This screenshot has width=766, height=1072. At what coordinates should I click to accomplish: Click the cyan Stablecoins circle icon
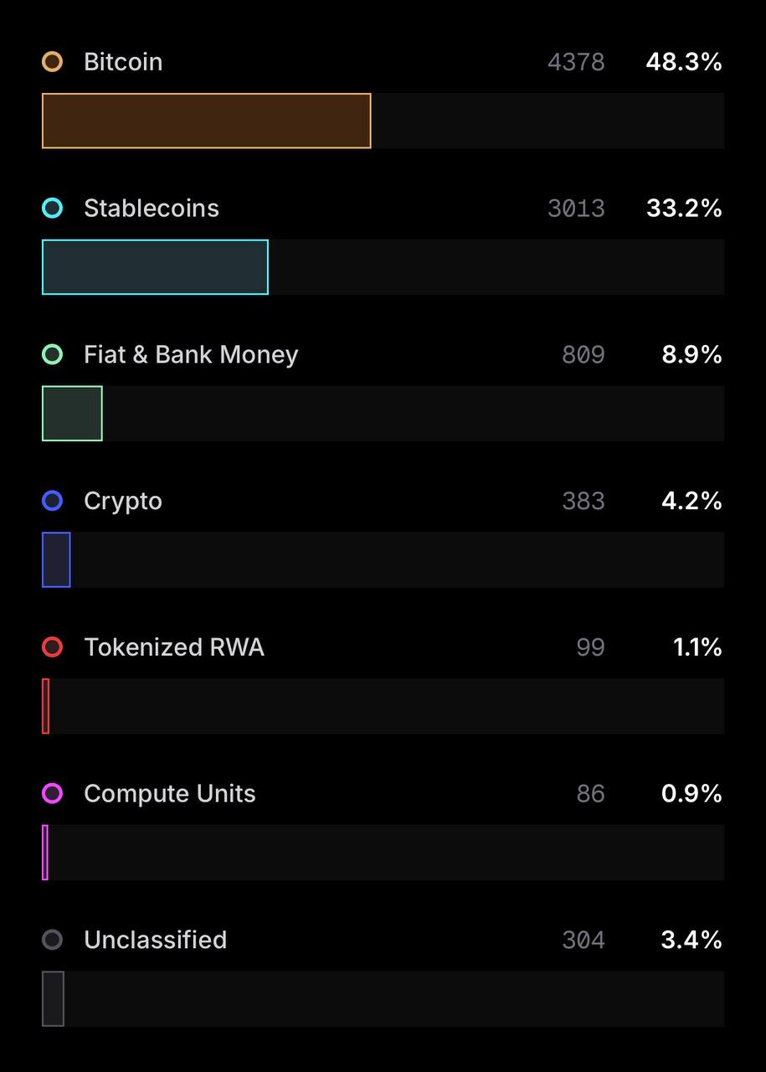click(x=52, y=209)
